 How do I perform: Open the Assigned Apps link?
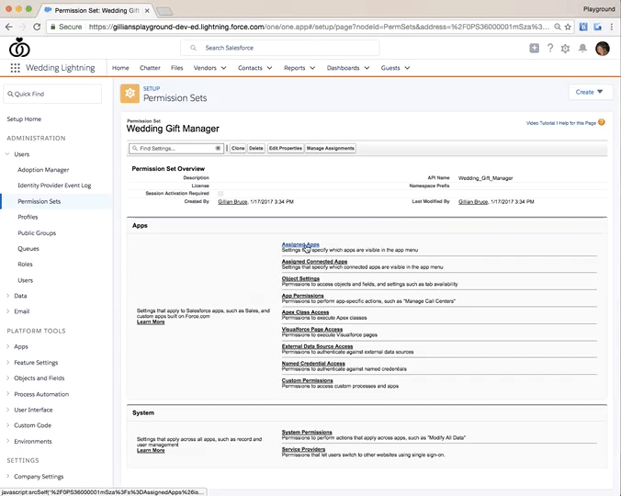tap(300, 244)
